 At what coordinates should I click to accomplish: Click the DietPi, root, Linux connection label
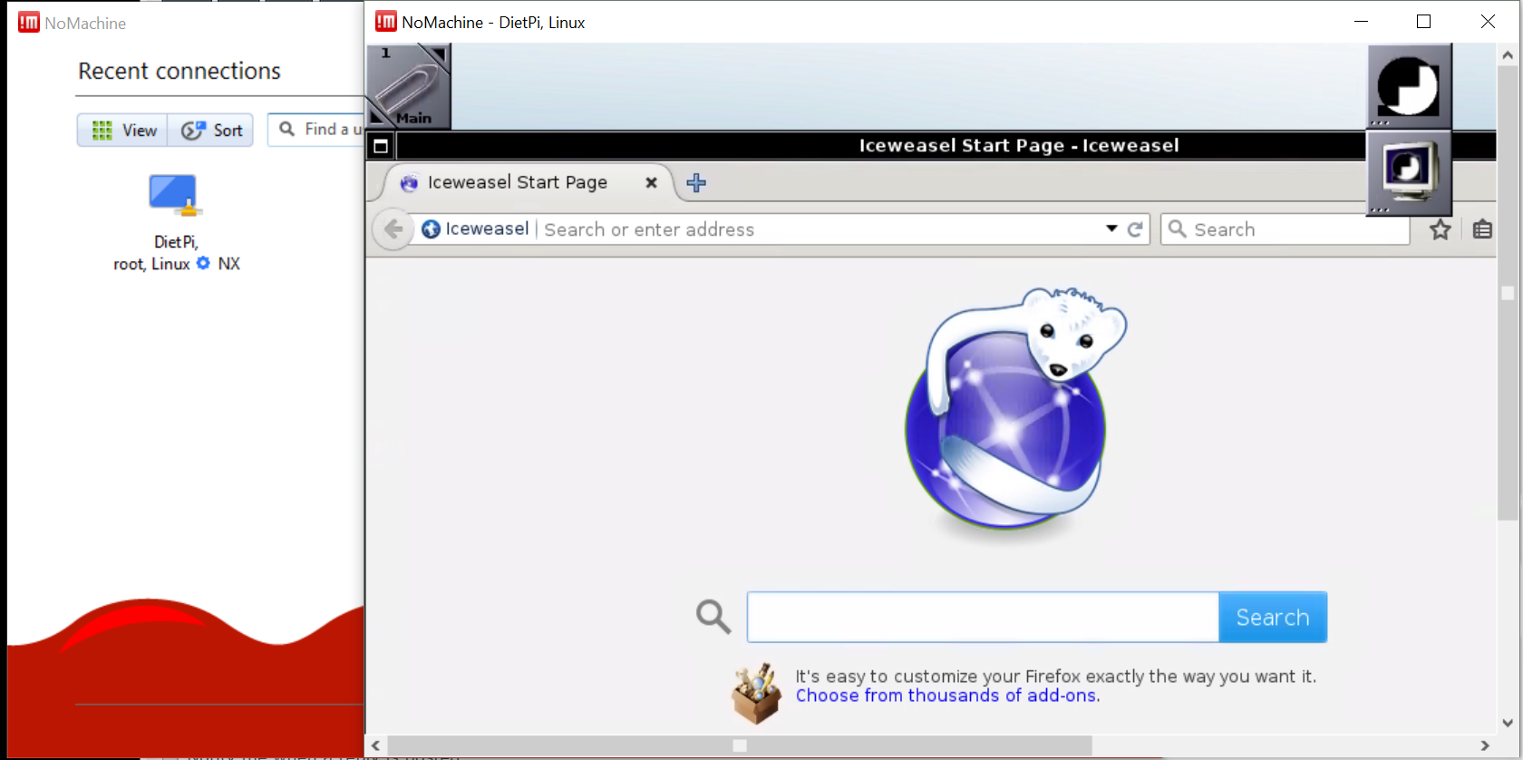tap(176, 253)
